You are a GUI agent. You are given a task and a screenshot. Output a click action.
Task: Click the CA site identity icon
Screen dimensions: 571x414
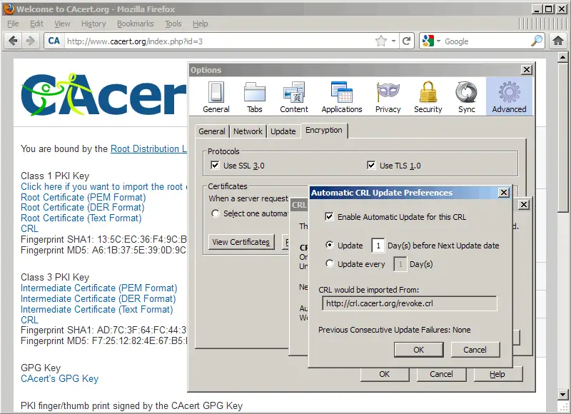pos(54,41)
